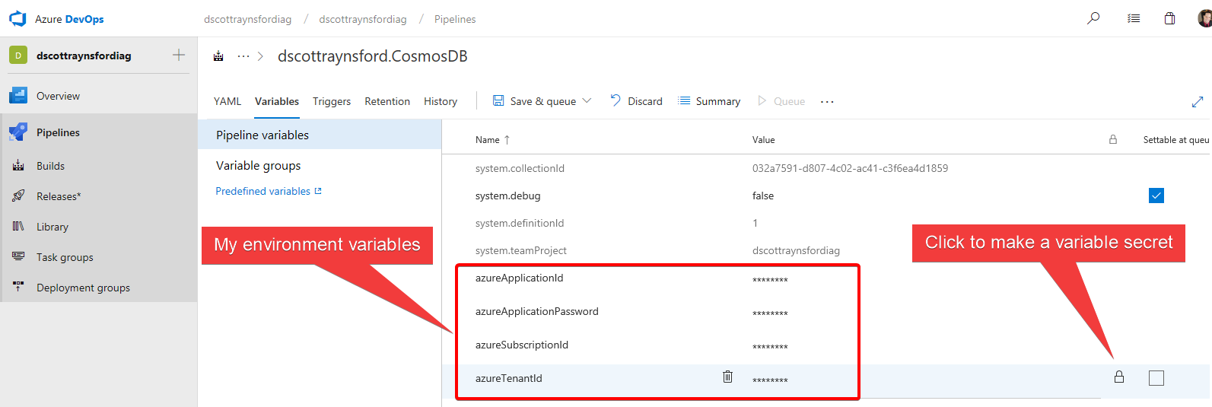
Task: Click the Azure DevOps logo icon
Action: [x=17, y=18]
